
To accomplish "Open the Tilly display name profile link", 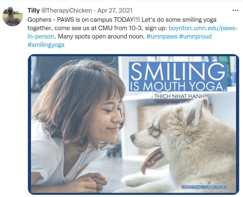I will 34,11.
